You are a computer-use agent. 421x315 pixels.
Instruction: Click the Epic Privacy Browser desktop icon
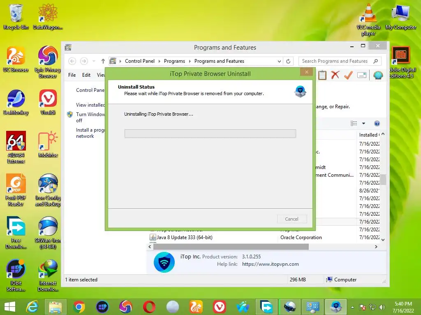tap(48, 62)
